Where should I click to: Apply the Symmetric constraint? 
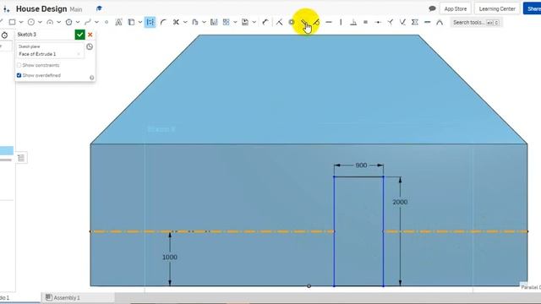[x=415, y=22]
